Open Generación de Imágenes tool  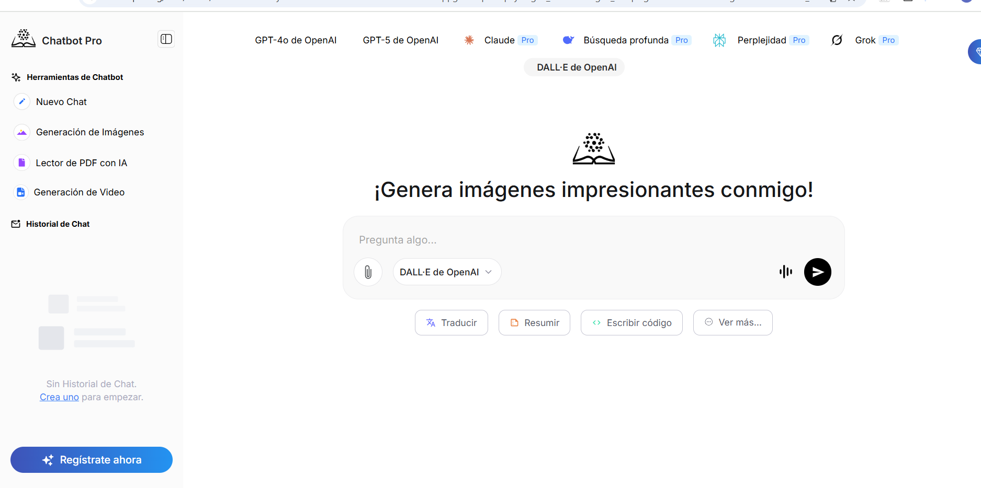[89, 132]
